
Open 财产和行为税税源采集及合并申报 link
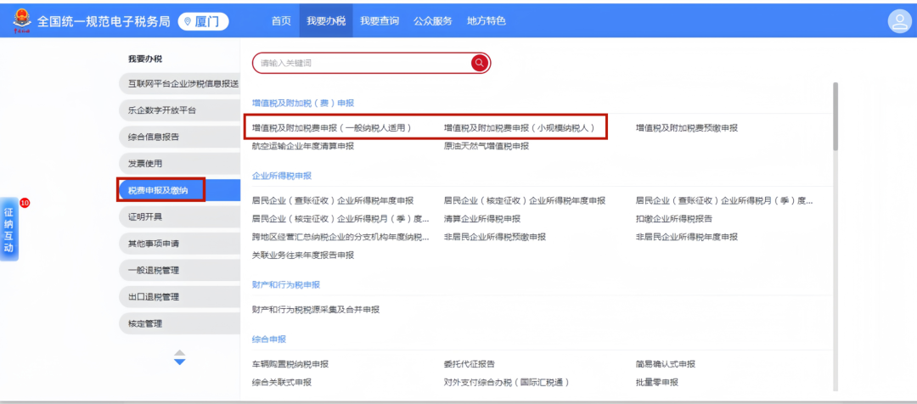pos(316,309)
